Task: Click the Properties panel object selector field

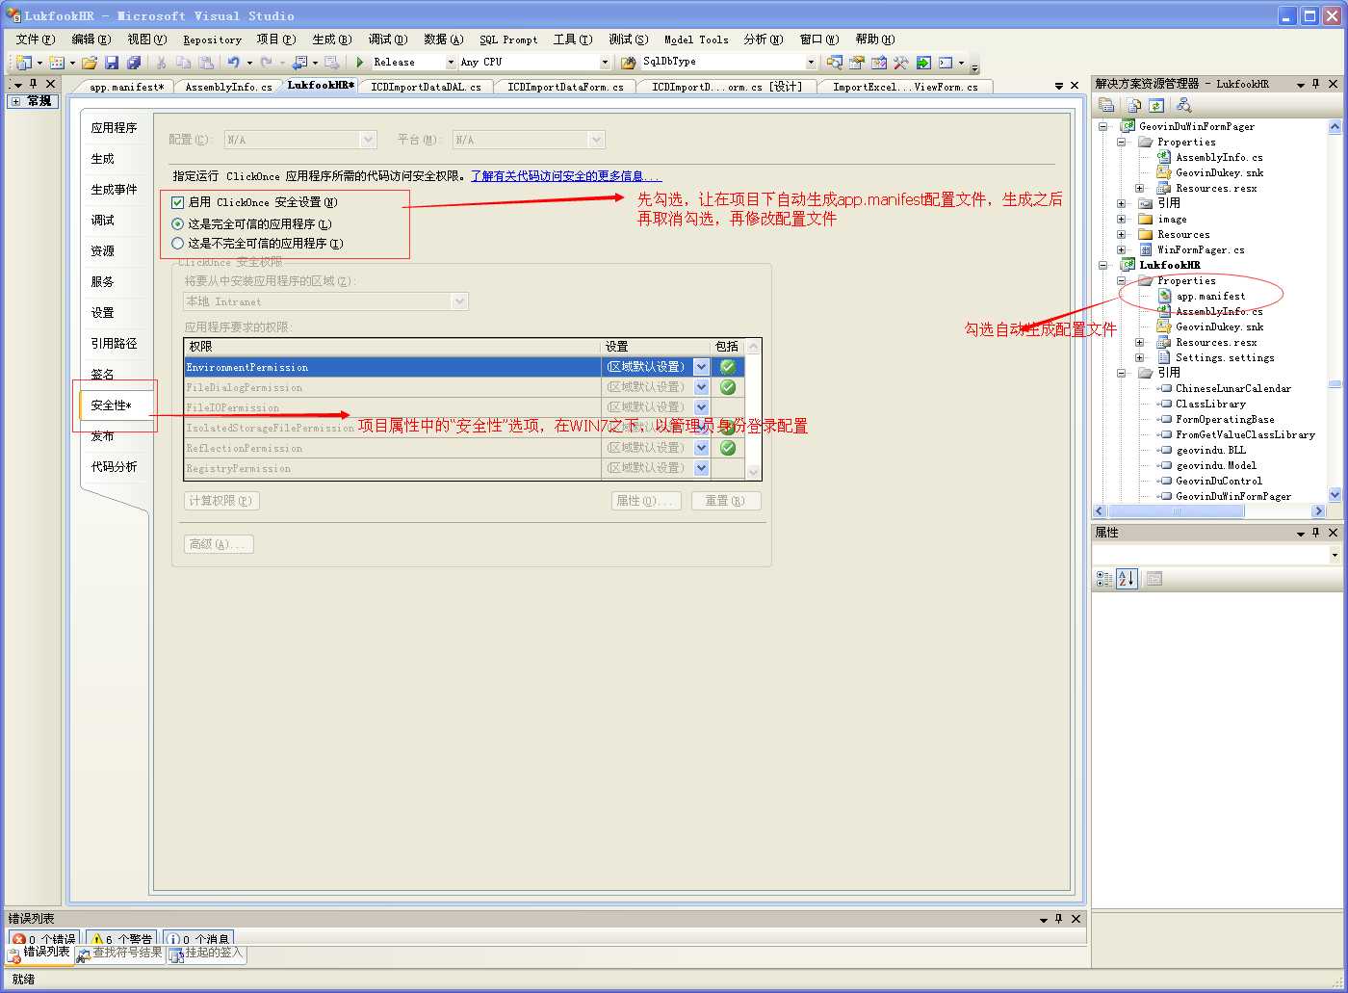Action: (1217, 555)
